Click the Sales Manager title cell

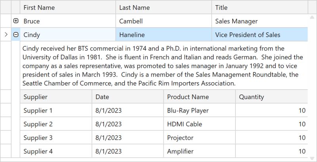(260, 21)
